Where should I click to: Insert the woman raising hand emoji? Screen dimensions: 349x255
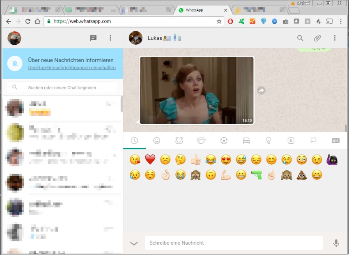pos(332,160)
